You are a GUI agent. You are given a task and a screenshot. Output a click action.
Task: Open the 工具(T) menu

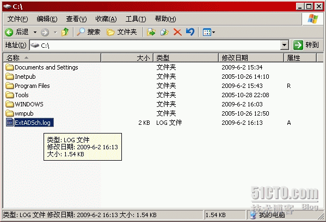click(136, 19)
